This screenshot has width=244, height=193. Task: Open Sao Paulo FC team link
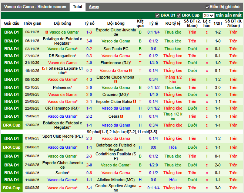tap(116, 49)
